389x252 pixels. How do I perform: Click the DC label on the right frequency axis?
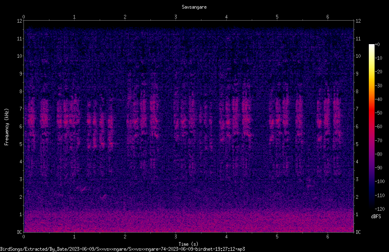click(358, 232)
